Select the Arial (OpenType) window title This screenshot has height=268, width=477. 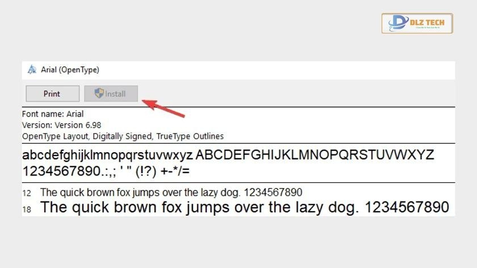70,70
